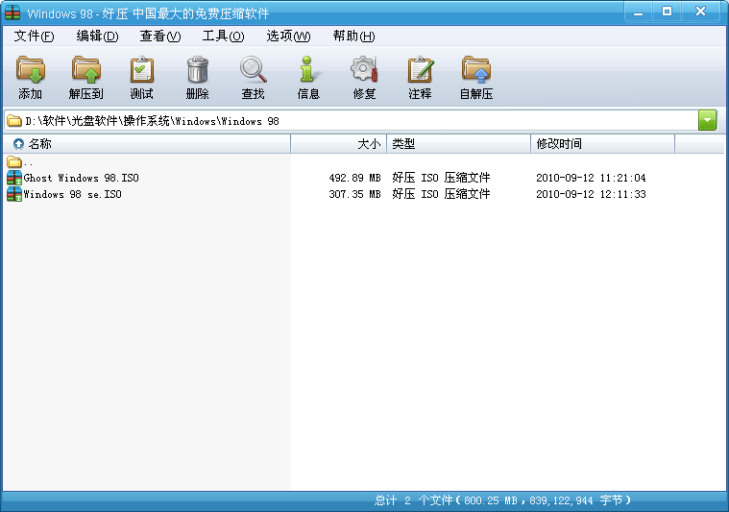This screenshot has height=512, width=729.
Task: Open the 工具(O) menu
Action: coord(223,37)
